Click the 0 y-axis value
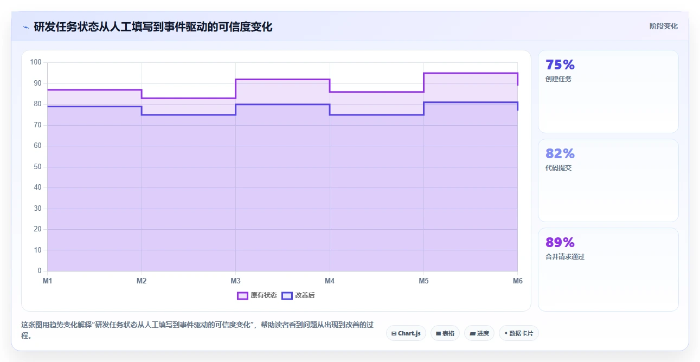700x362 pixels. tap(40, 271)
